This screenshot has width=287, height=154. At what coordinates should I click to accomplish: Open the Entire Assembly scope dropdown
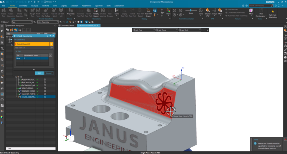(x=47, y=22)
